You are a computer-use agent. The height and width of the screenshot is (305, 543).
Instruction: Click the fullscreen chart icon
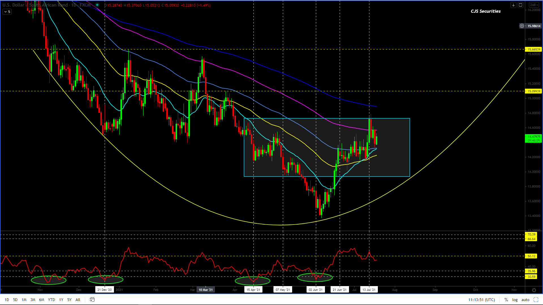[x=536, y=300]
